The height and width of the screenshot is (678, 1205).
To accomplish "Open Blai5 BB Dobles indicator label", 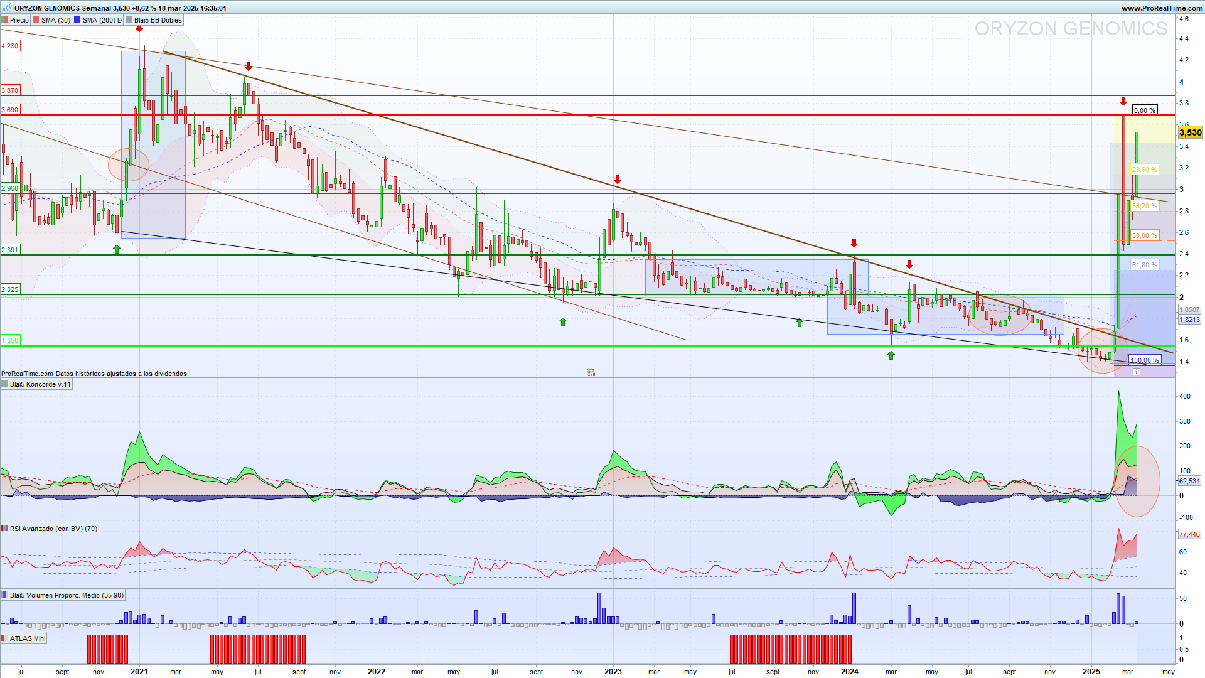I will click(158, 20).
